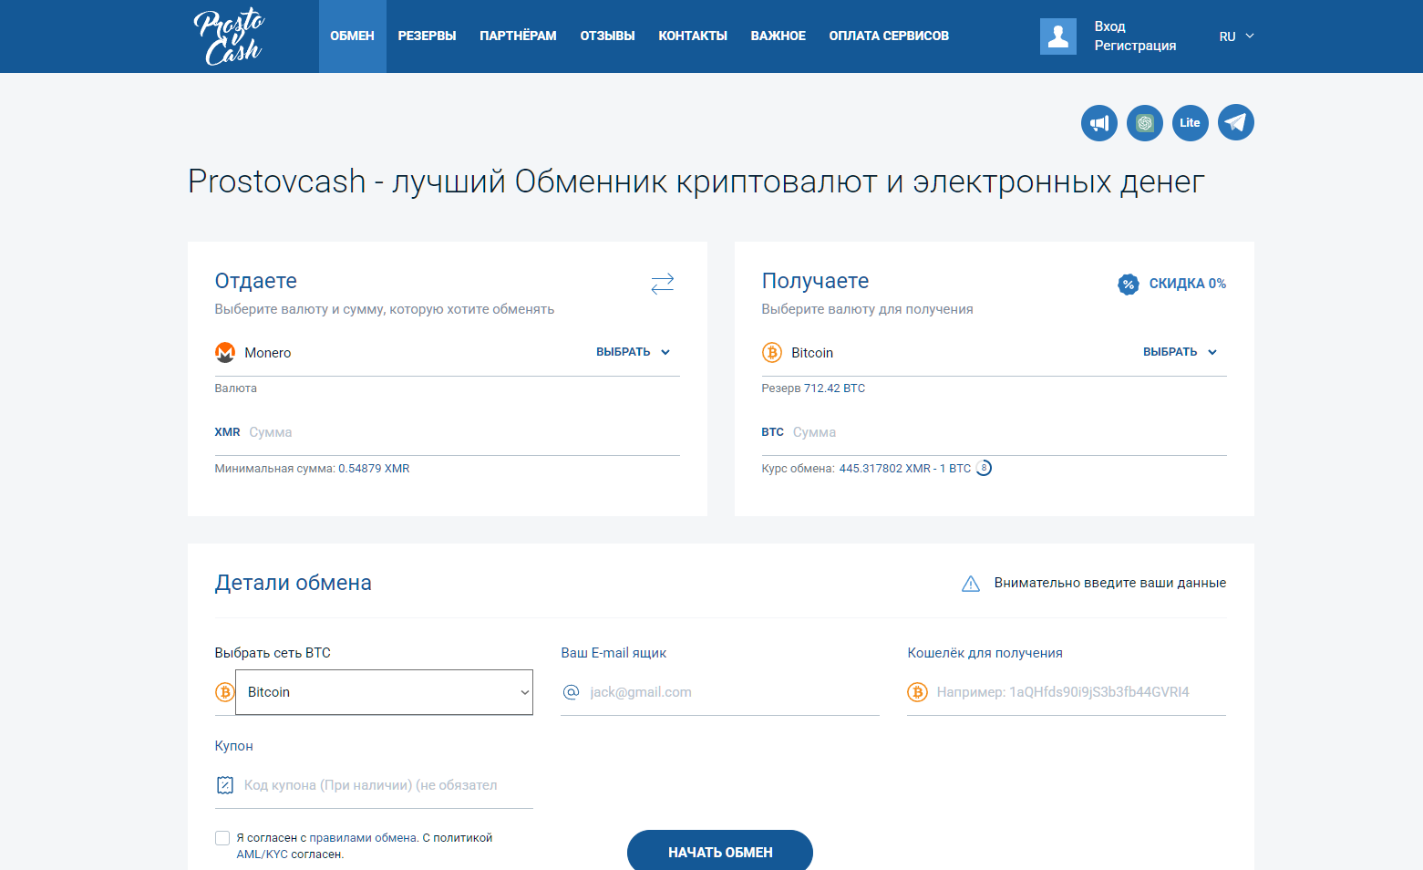
Task: Click the Вход login link
Action: click(1110, 26)
